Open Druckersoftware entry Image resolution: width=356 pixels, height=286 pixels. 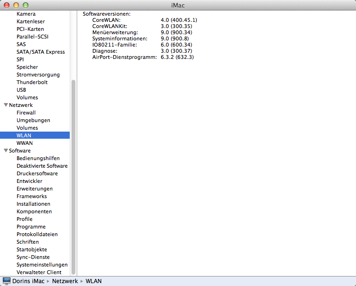click(x=37, y=173)
